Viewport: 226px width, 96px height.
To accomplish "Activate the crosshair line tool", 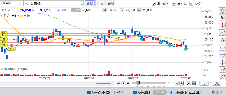I will tap(222, 25).
